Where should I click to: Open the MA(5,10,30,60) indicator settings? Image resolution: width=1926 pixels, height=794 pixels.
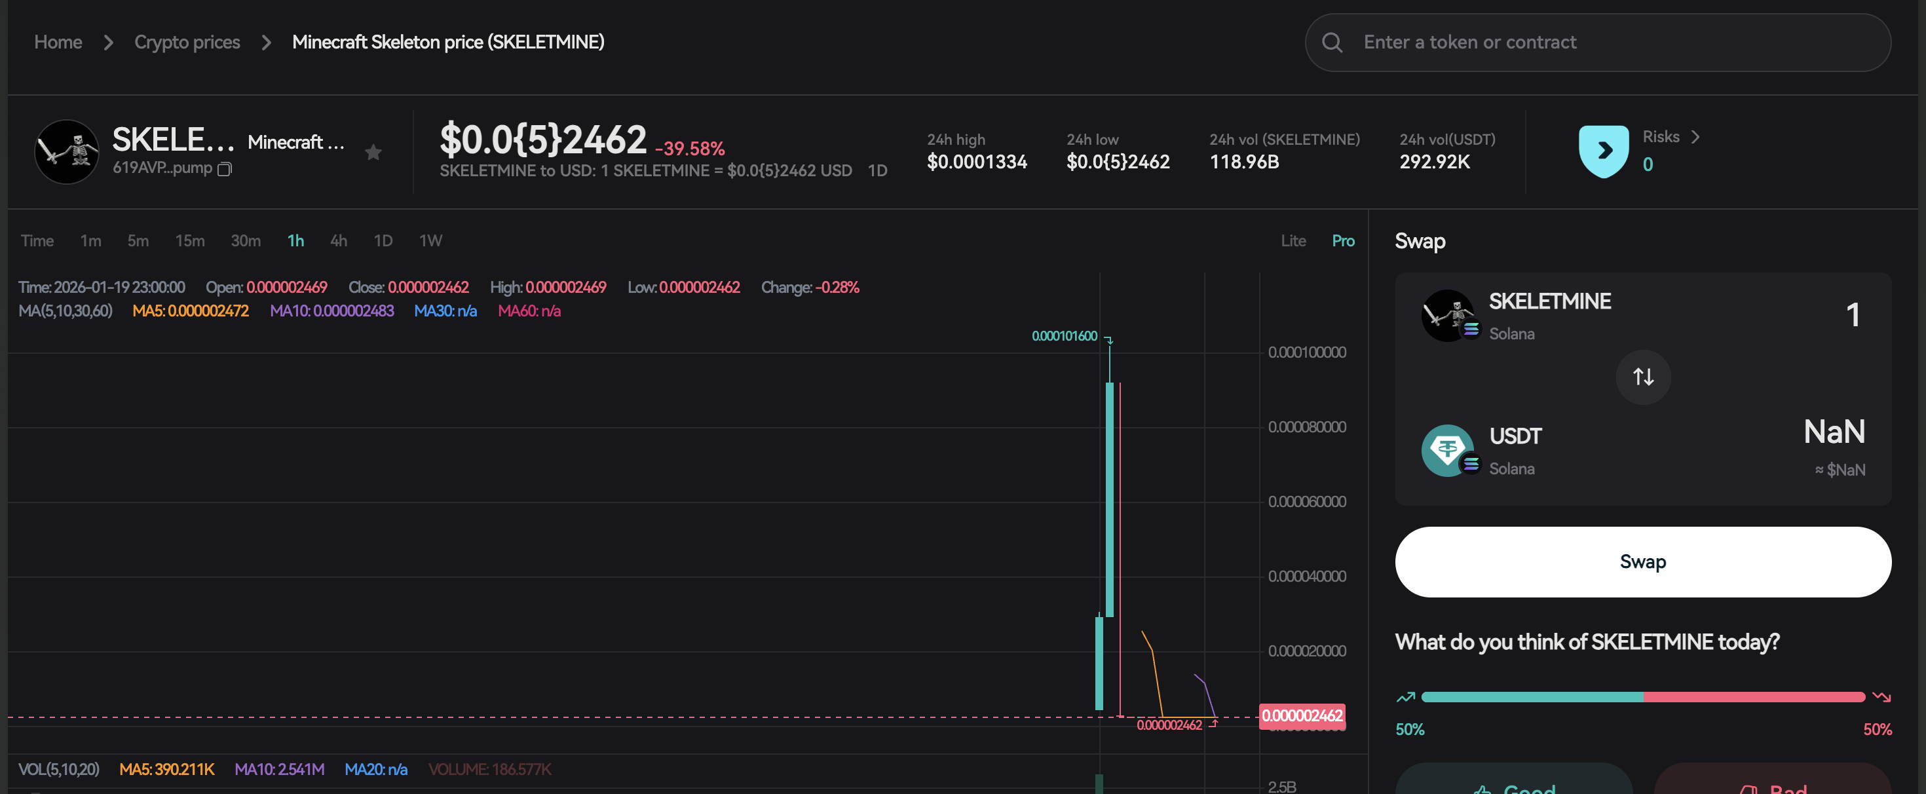pyautogui.click(x=66, y=311)
